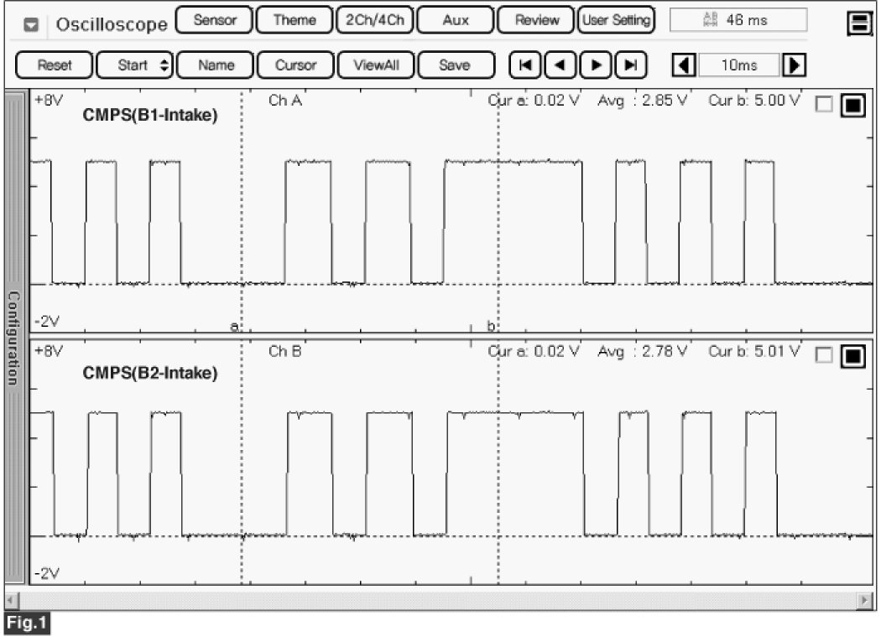881x636 pixels.
Task: Jump to first waveform frame
Action: pos(525,65)
